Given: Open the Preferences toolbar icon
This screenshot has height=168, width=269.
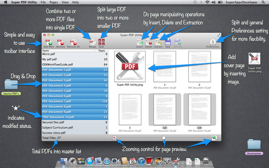Looking at the screenshot, I should [213, 42].
